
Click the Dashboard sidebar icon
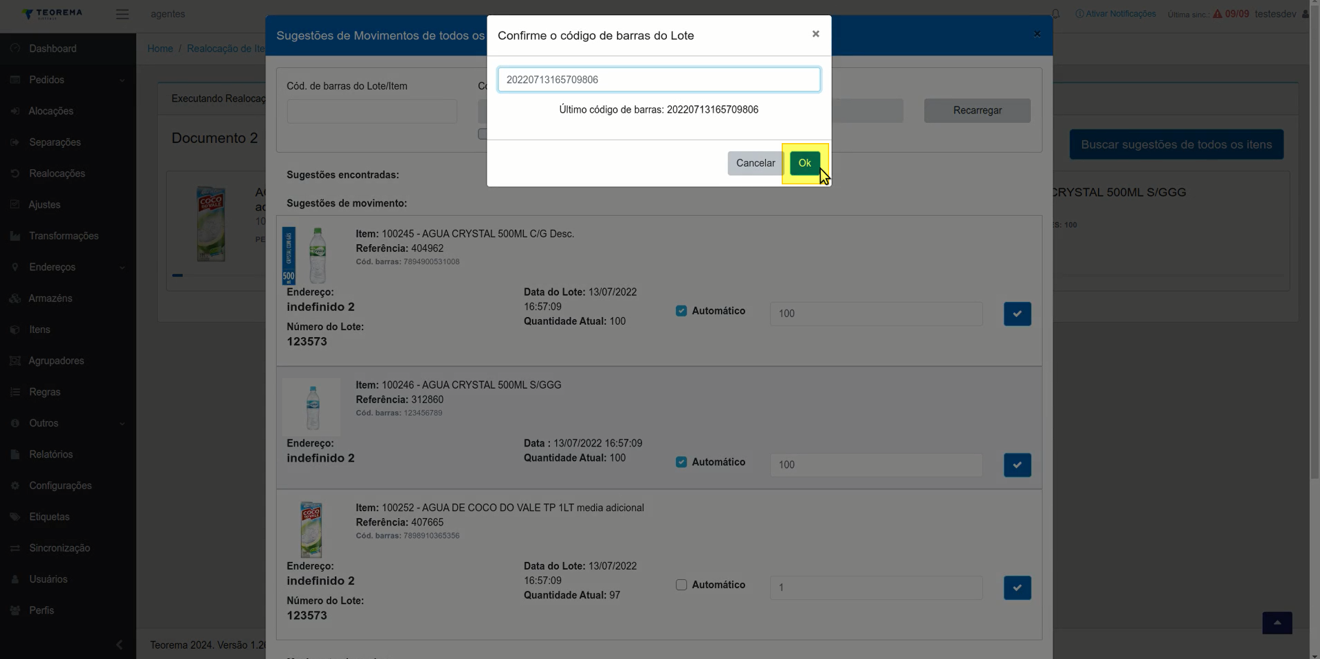coord(15,49)
